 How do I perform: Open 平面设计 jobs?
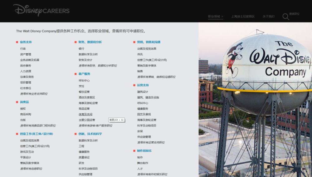pyautogui.click(x=26, y=157)
